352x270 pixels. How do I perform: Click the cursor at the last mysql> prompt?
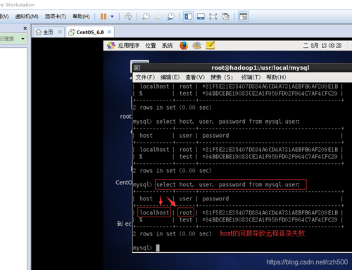[x=158, y=247]
